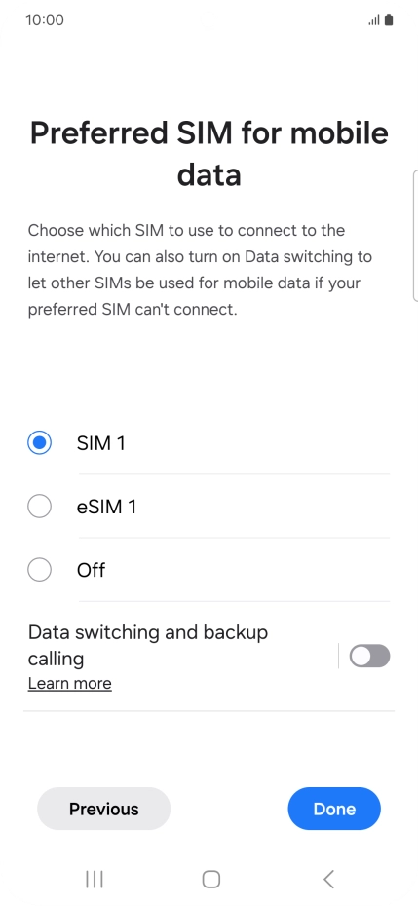Confirm with the Done button
Image resolution: width=418 pixels, height=906 pixels.
coord(334,809)
